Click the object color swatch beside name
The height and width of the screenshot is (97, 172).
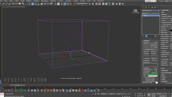(159, 11)
